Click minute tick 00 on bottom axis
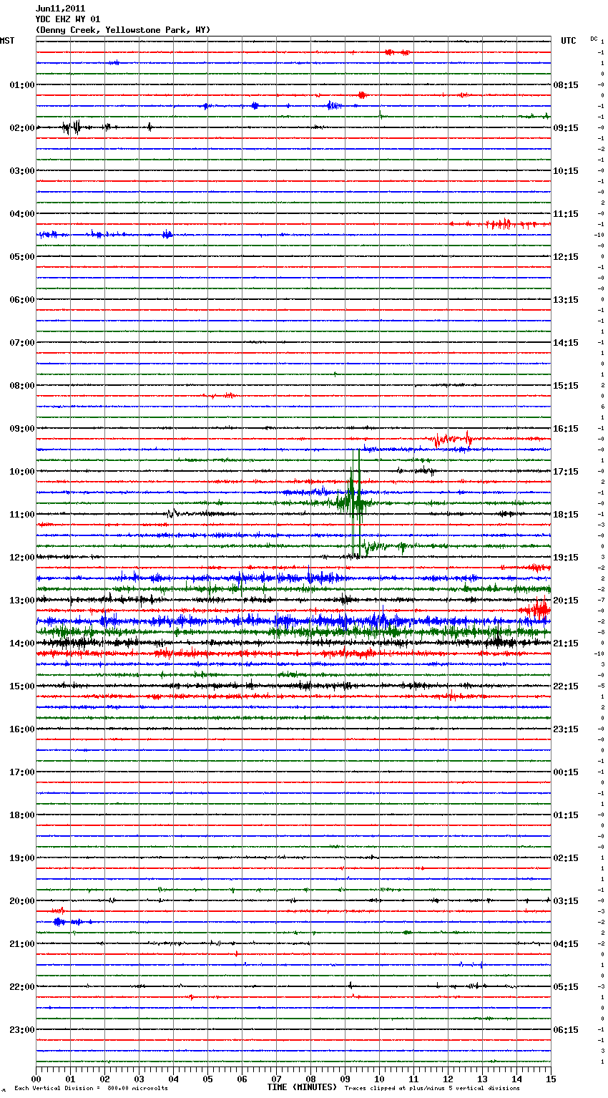This screenshot has height=1098, width=608. coord(36,1078)
